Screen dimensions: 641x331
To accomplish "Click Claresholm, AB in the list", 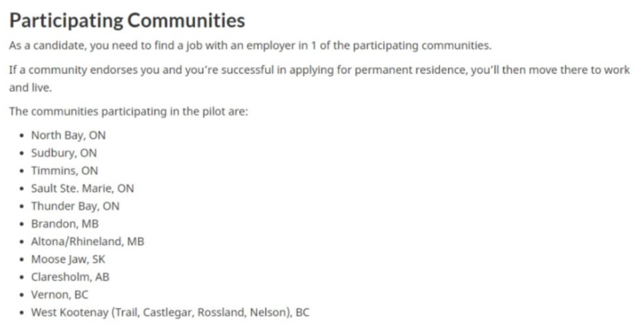I will click(x=70, y=277).
